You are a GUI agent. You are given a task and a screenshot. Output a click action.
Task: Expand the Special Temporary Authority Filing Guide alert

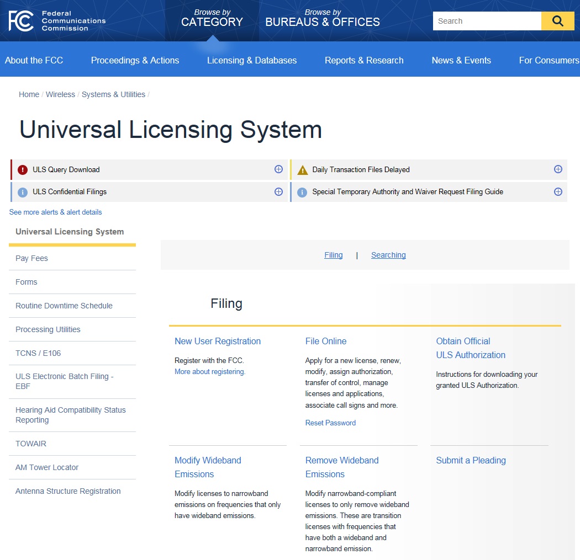point(558,191)
